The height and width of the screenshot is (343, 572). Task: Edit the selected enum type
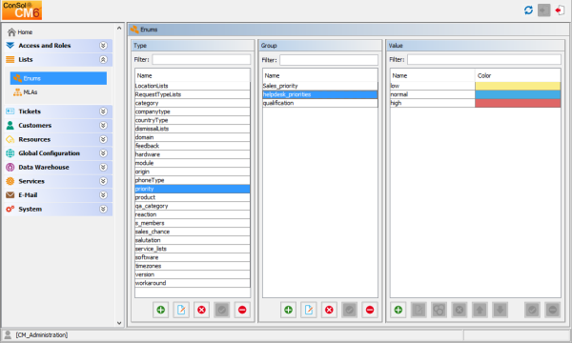click(181, 310)
